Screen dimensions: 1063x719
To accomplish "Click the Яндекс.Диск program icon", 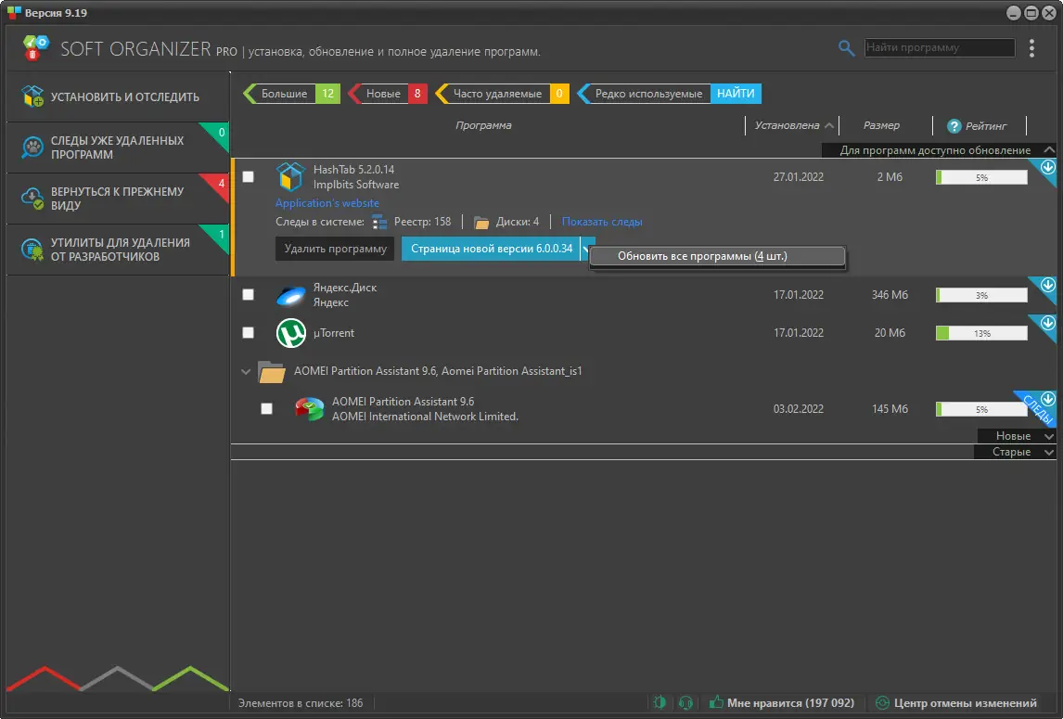I will [x=291, y=296].
